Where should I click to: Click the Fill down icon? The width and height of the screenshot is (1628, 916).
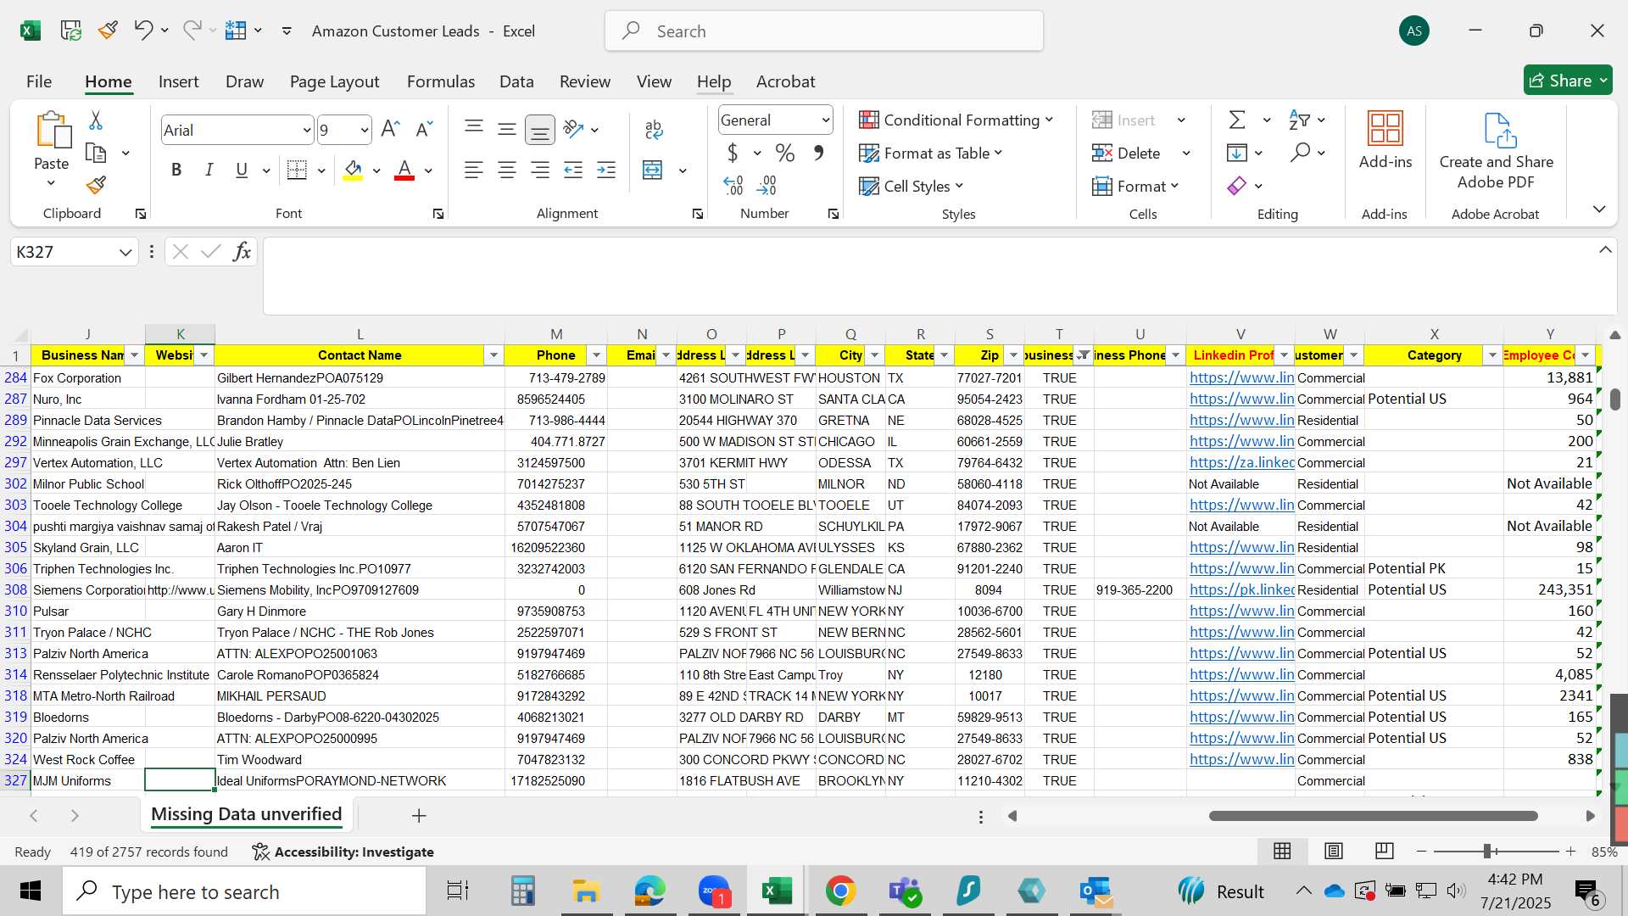pos(1237,153)
